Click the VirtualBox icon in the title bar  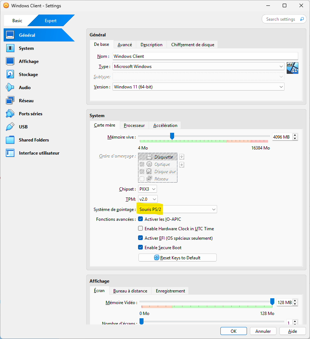click(6, 5)
